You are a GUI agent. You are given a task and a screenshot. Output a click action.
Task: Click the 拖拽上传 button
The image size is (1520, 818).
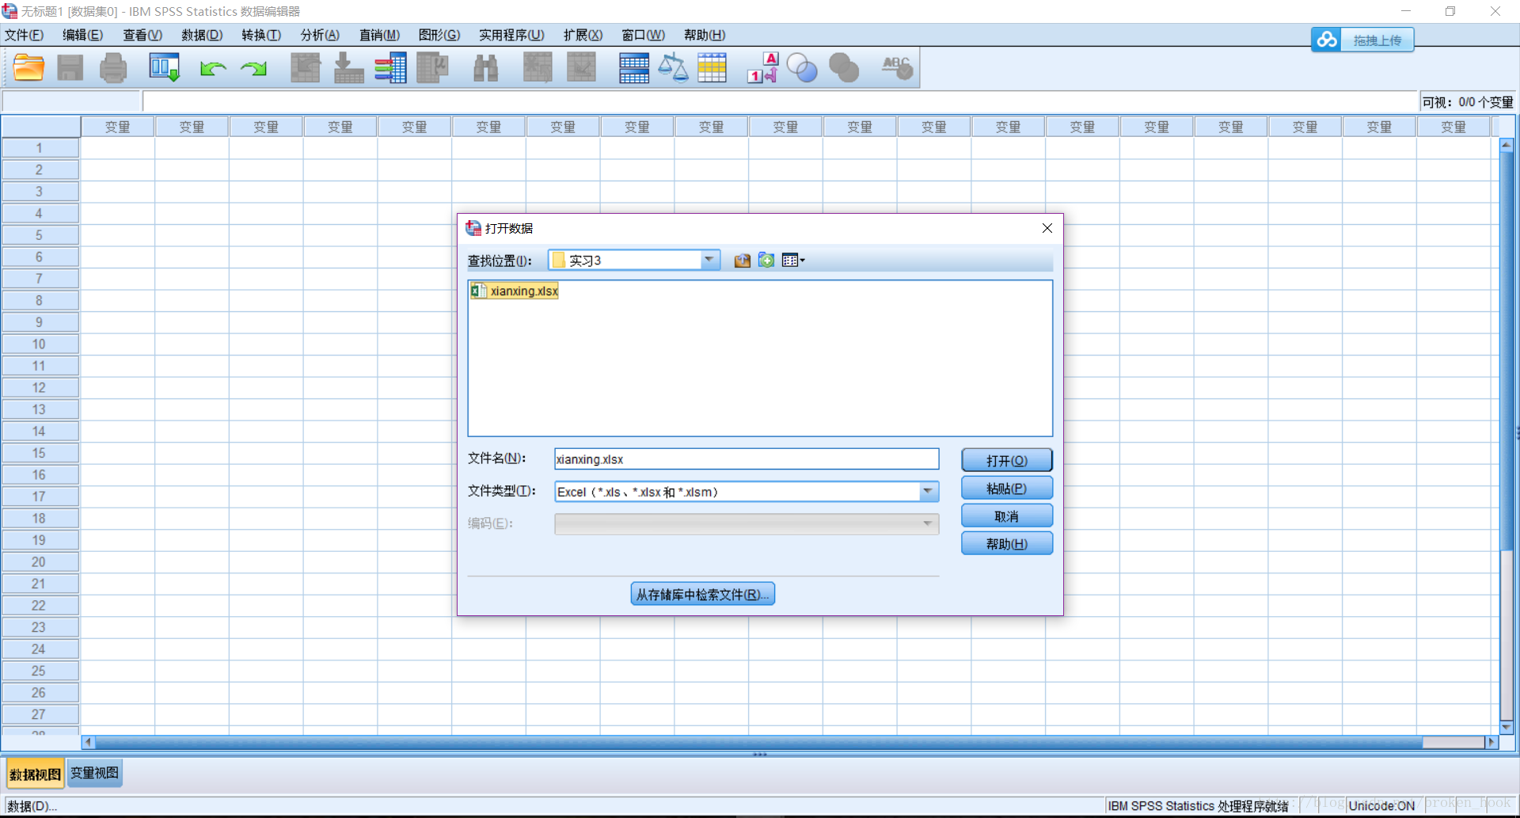click(1377, 40)
